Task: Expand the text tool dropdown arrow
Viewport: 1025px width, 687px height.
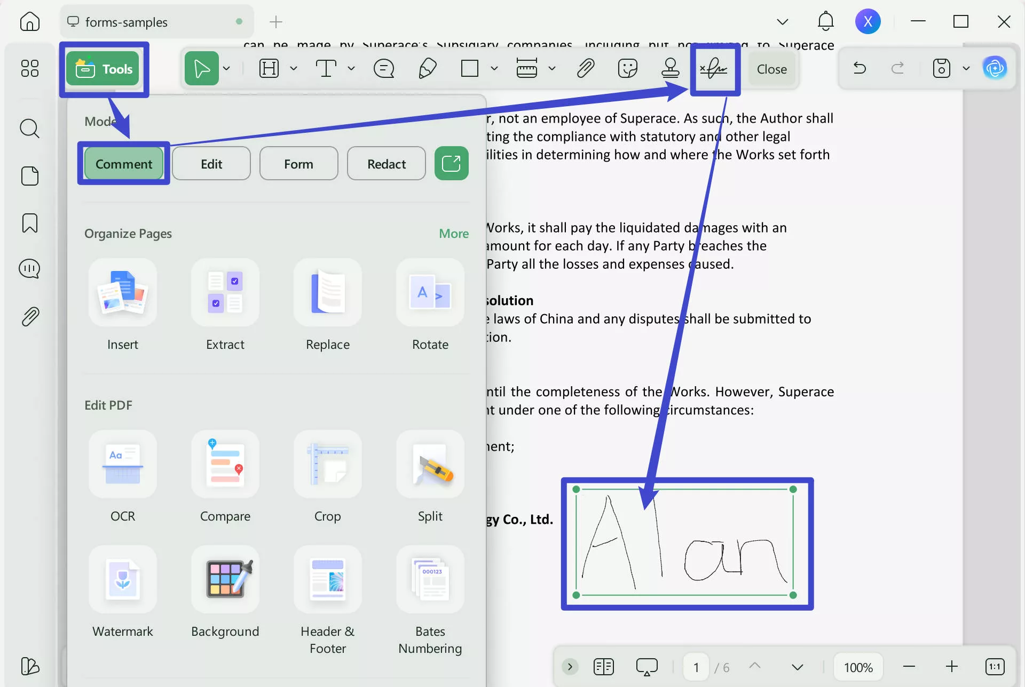Action: [x=351, y=69]
